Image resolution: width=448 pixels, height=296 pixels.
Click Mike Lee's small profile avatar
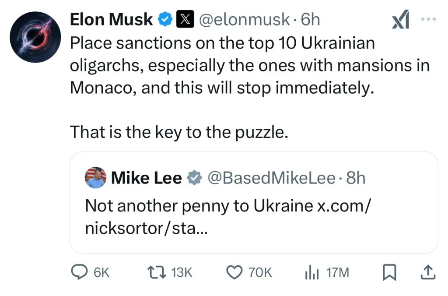point(95,177)
